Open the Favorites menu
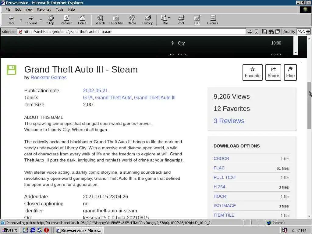This screenshot has width=312, height=234. click(44, 9)
